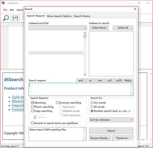Switch to Search Request tab
This screenshot has width=153, height=148.
point(36,16)
